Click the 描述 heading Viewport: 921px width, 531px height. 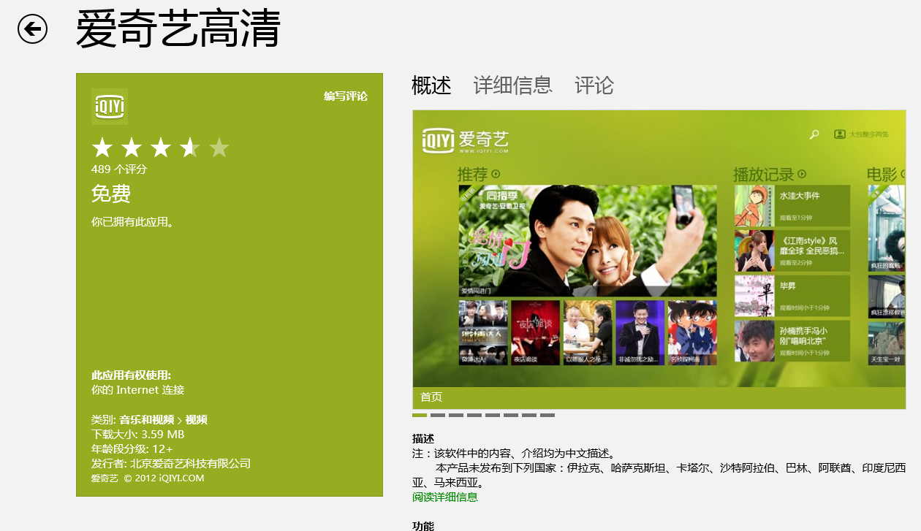coord(423,439)
